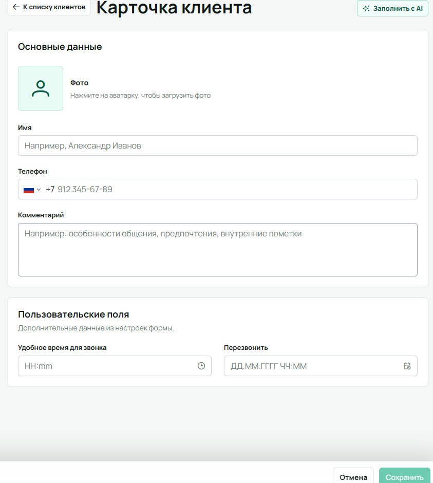The width and height of the screenshot is (433, 483).
Task: Click the Телефон field label
Action: click(x=32, y=171)
